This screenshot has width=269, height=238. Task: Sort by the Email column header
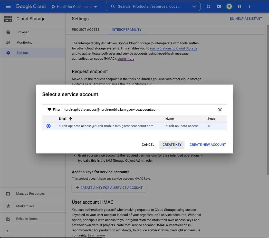pyautogui.click(x=62, y=119)
